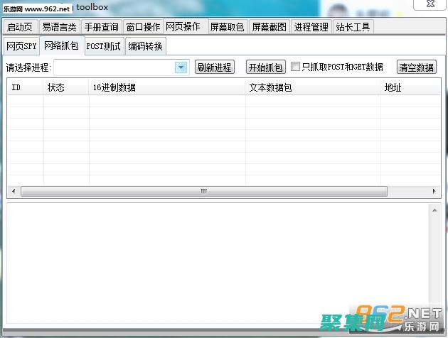Click the table's horizontal scrollbar right arrow
448x338 pixels.
[x=435, y=192]
